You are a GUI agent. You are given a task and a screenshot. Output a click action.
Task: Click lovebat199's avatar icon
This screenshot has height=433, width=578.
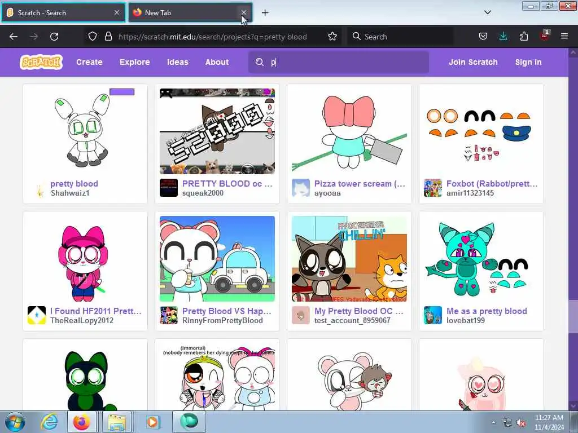(x=433, y=315)
